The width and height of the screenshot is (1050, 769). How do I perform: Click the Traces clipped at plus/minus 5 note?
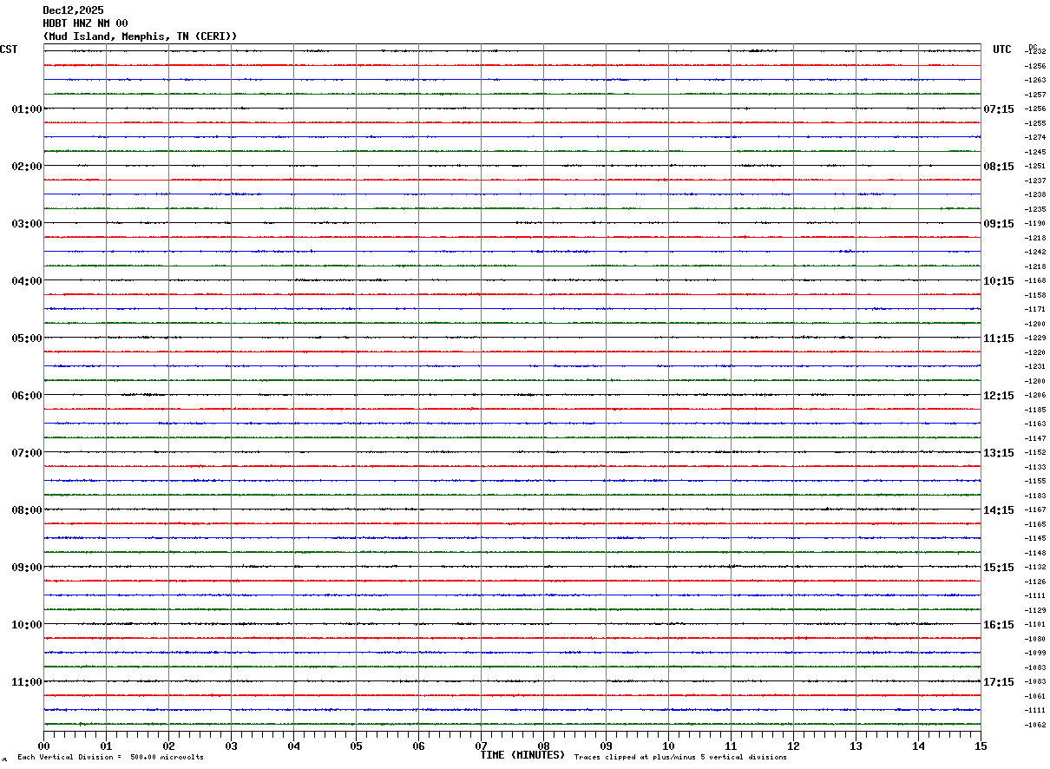[x=680, y=758]
